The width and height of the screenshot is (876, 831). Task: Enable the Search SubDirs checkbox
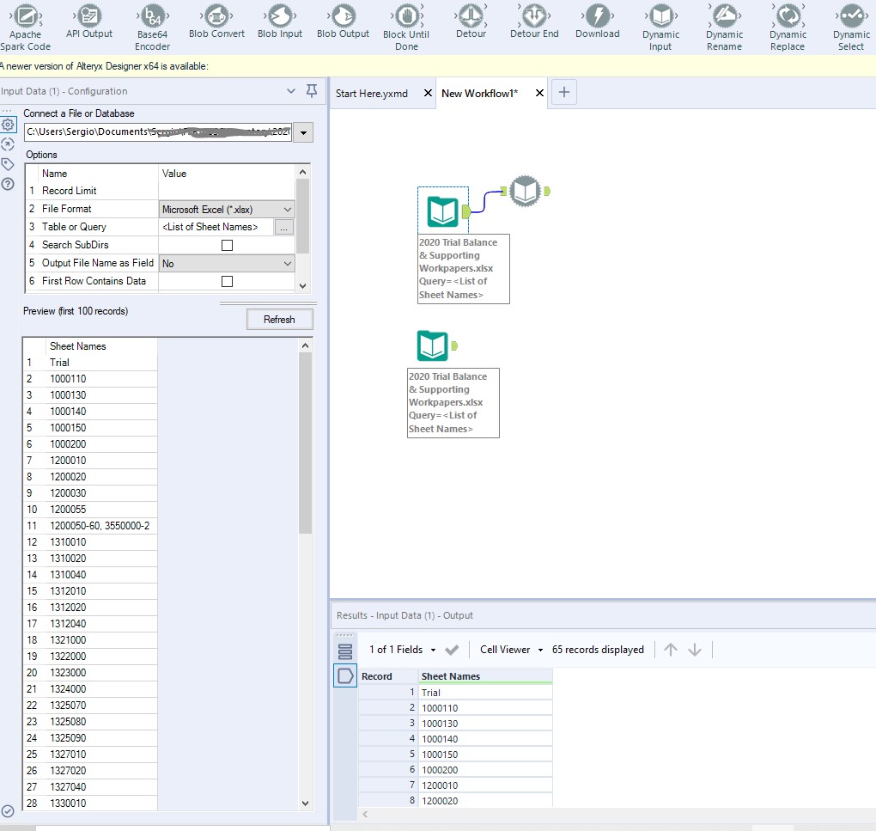pyautogui.click(x=228, y=245)
